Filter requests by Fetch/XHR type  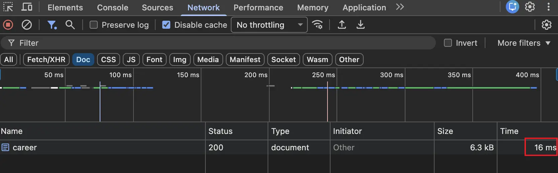click(46, 60)
